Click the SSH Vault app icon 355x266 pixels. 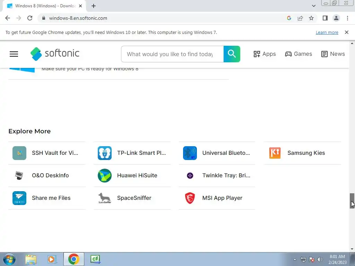[19, 153]
